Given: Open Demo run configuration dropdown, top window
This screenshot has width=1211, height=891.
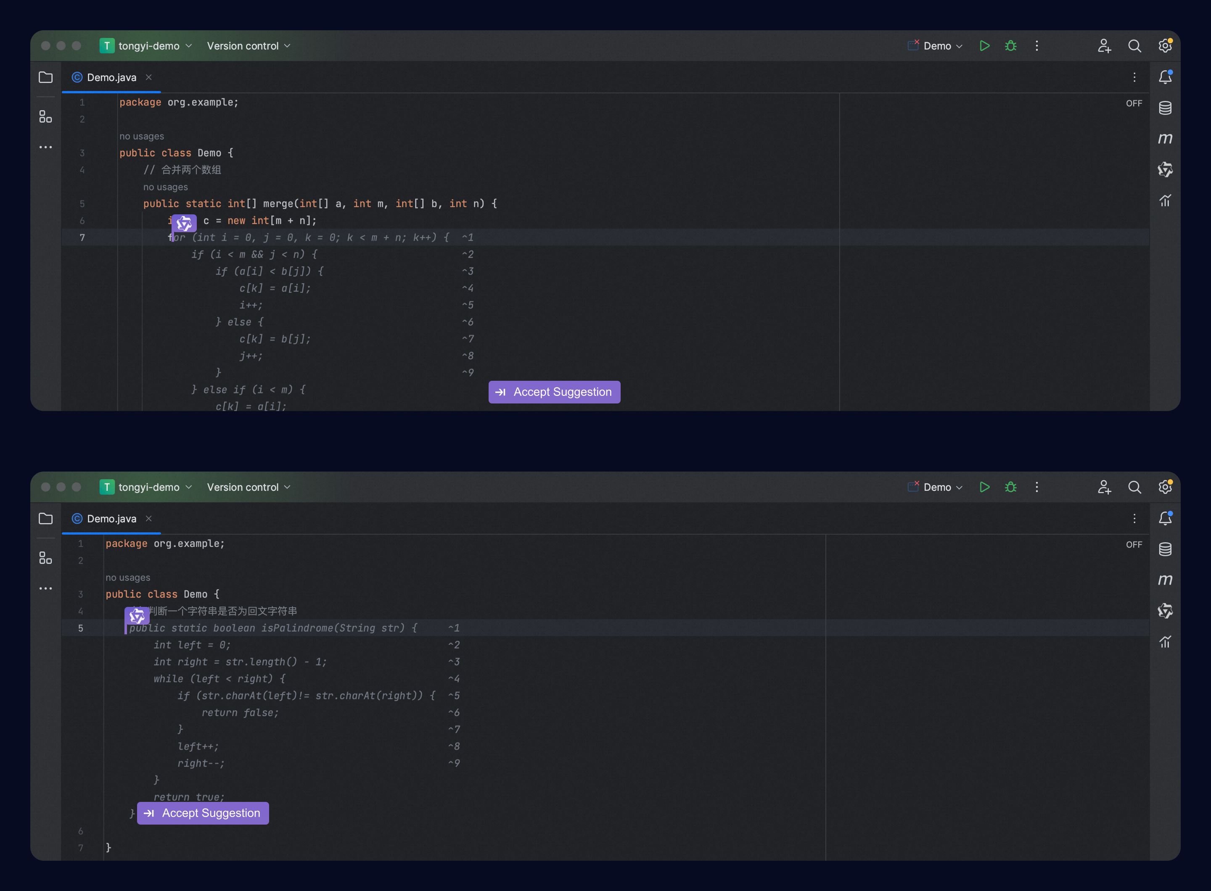Looking at the screenshot, I should (935, 46).
